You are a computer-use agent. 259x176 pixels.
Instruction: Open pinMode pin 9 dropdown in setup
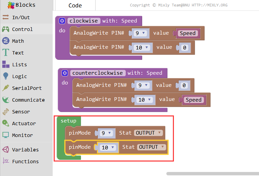[x=106, y=133]
